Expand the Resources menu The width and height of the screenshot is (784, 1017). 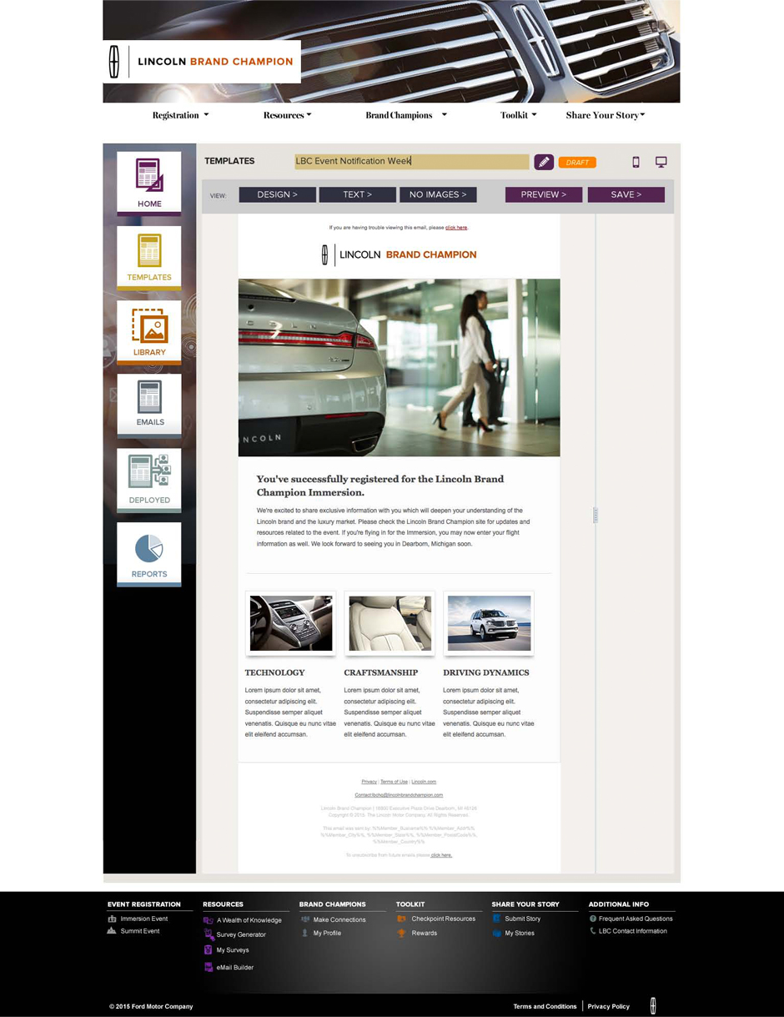coord(287,115)
